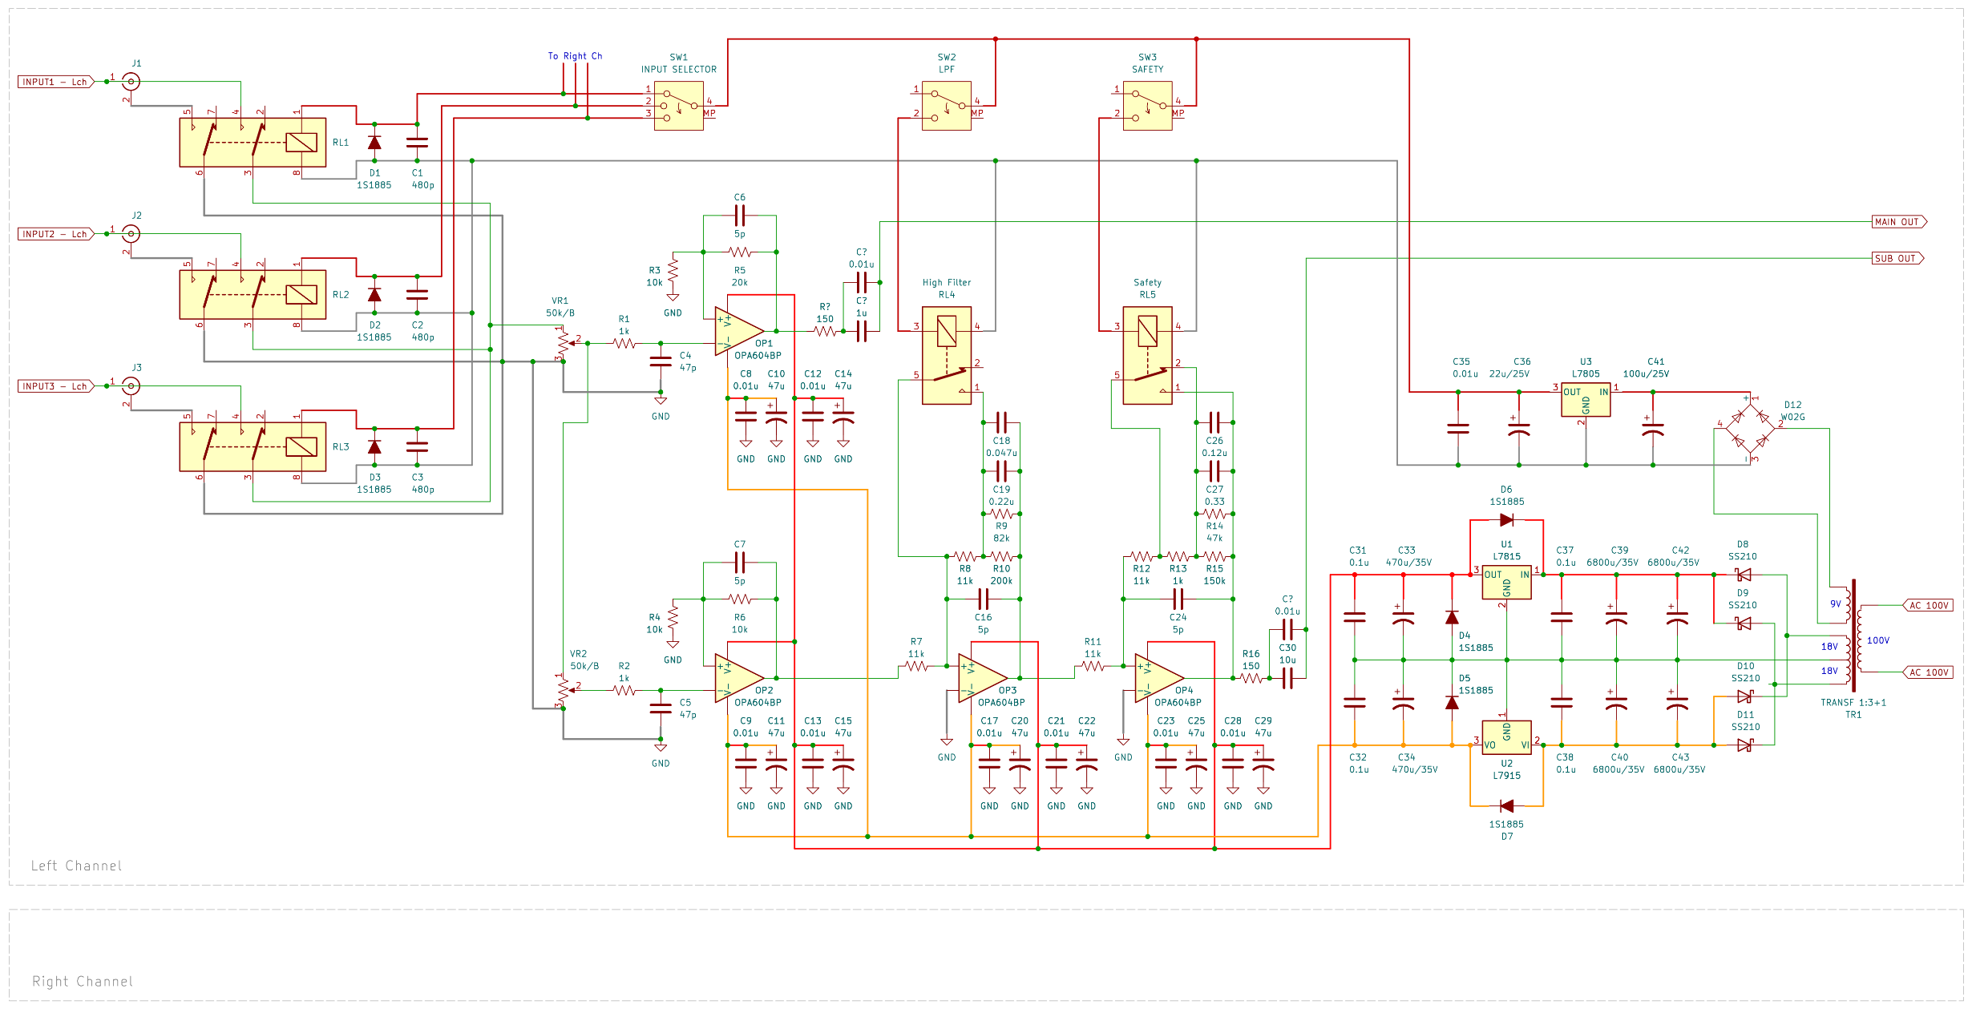
Task: Select the INPUT1 - Lch label
Action: (56, 82)
